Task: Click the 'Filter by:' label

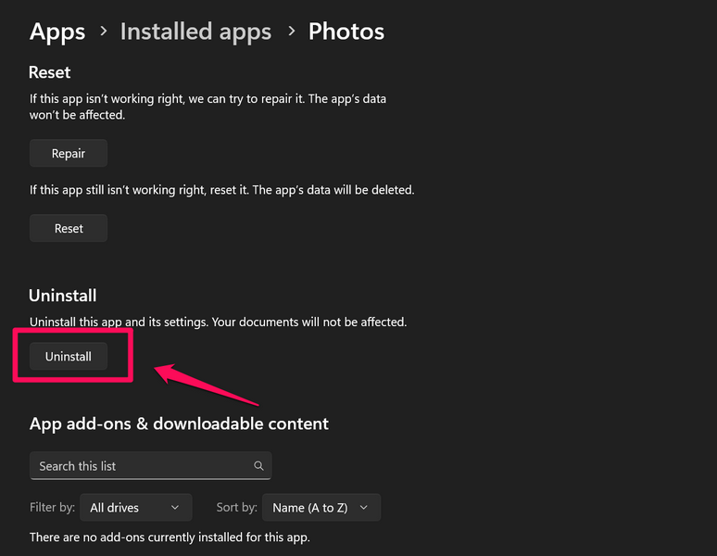Action: (52, 508)
